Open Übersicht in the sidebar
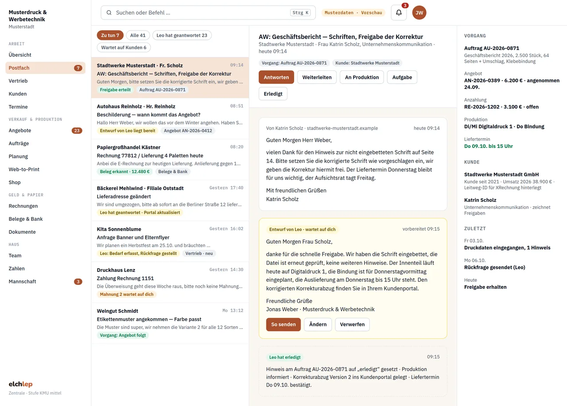The width and height of the screenshot is (567, 406). 45,55
